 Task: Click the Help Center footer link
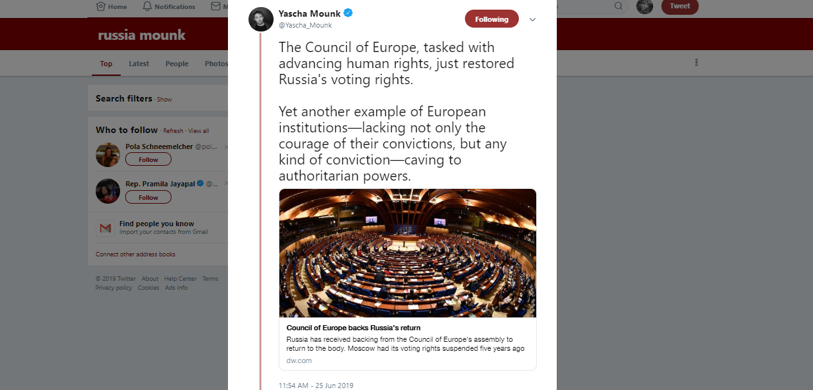tap(180, 279)
